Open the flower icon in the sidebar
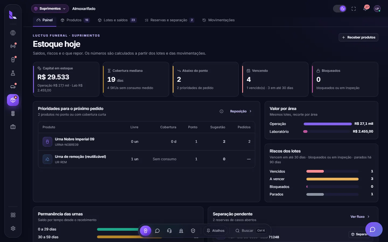Viewport: 388px width, 242px height. click(x=13, y=113)
